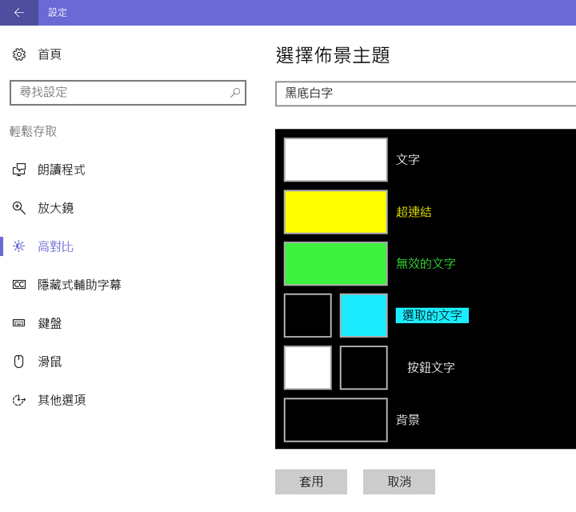Click the 取消 cancel button
This screenshot has width=576, height=512.
tap(399, 482)
